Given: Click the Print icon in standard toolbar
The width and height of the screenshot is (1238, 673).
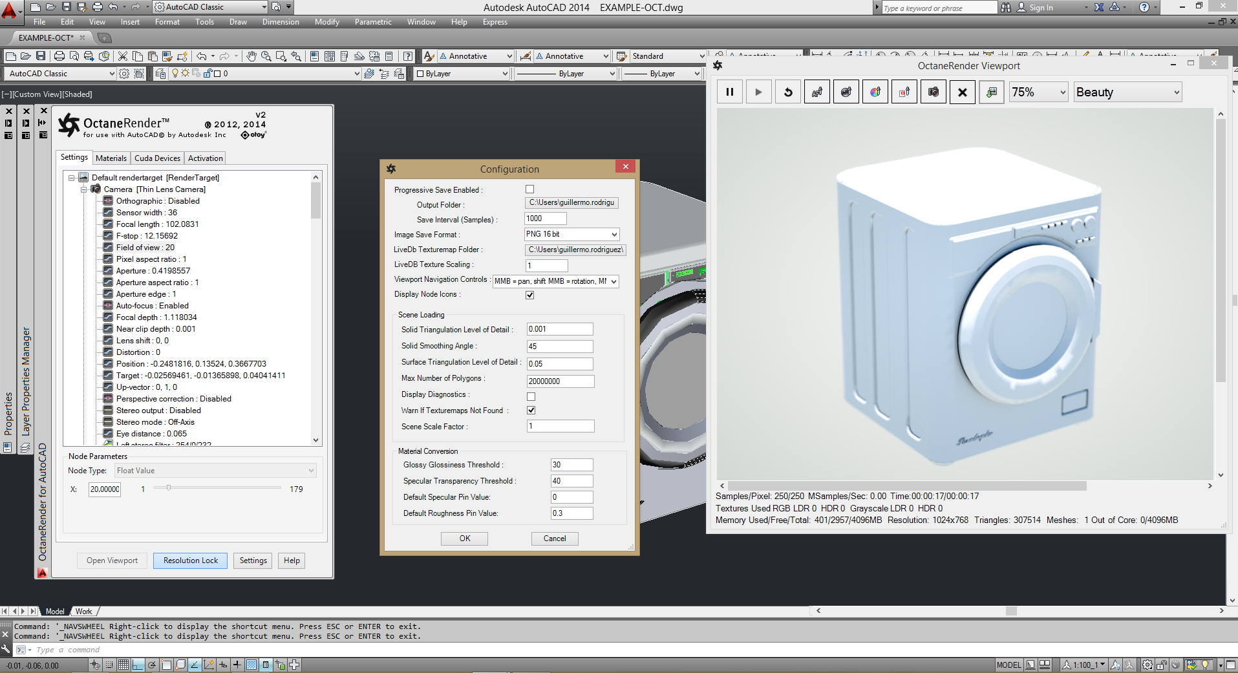Looking at the screenshot, I should (59, 56).
